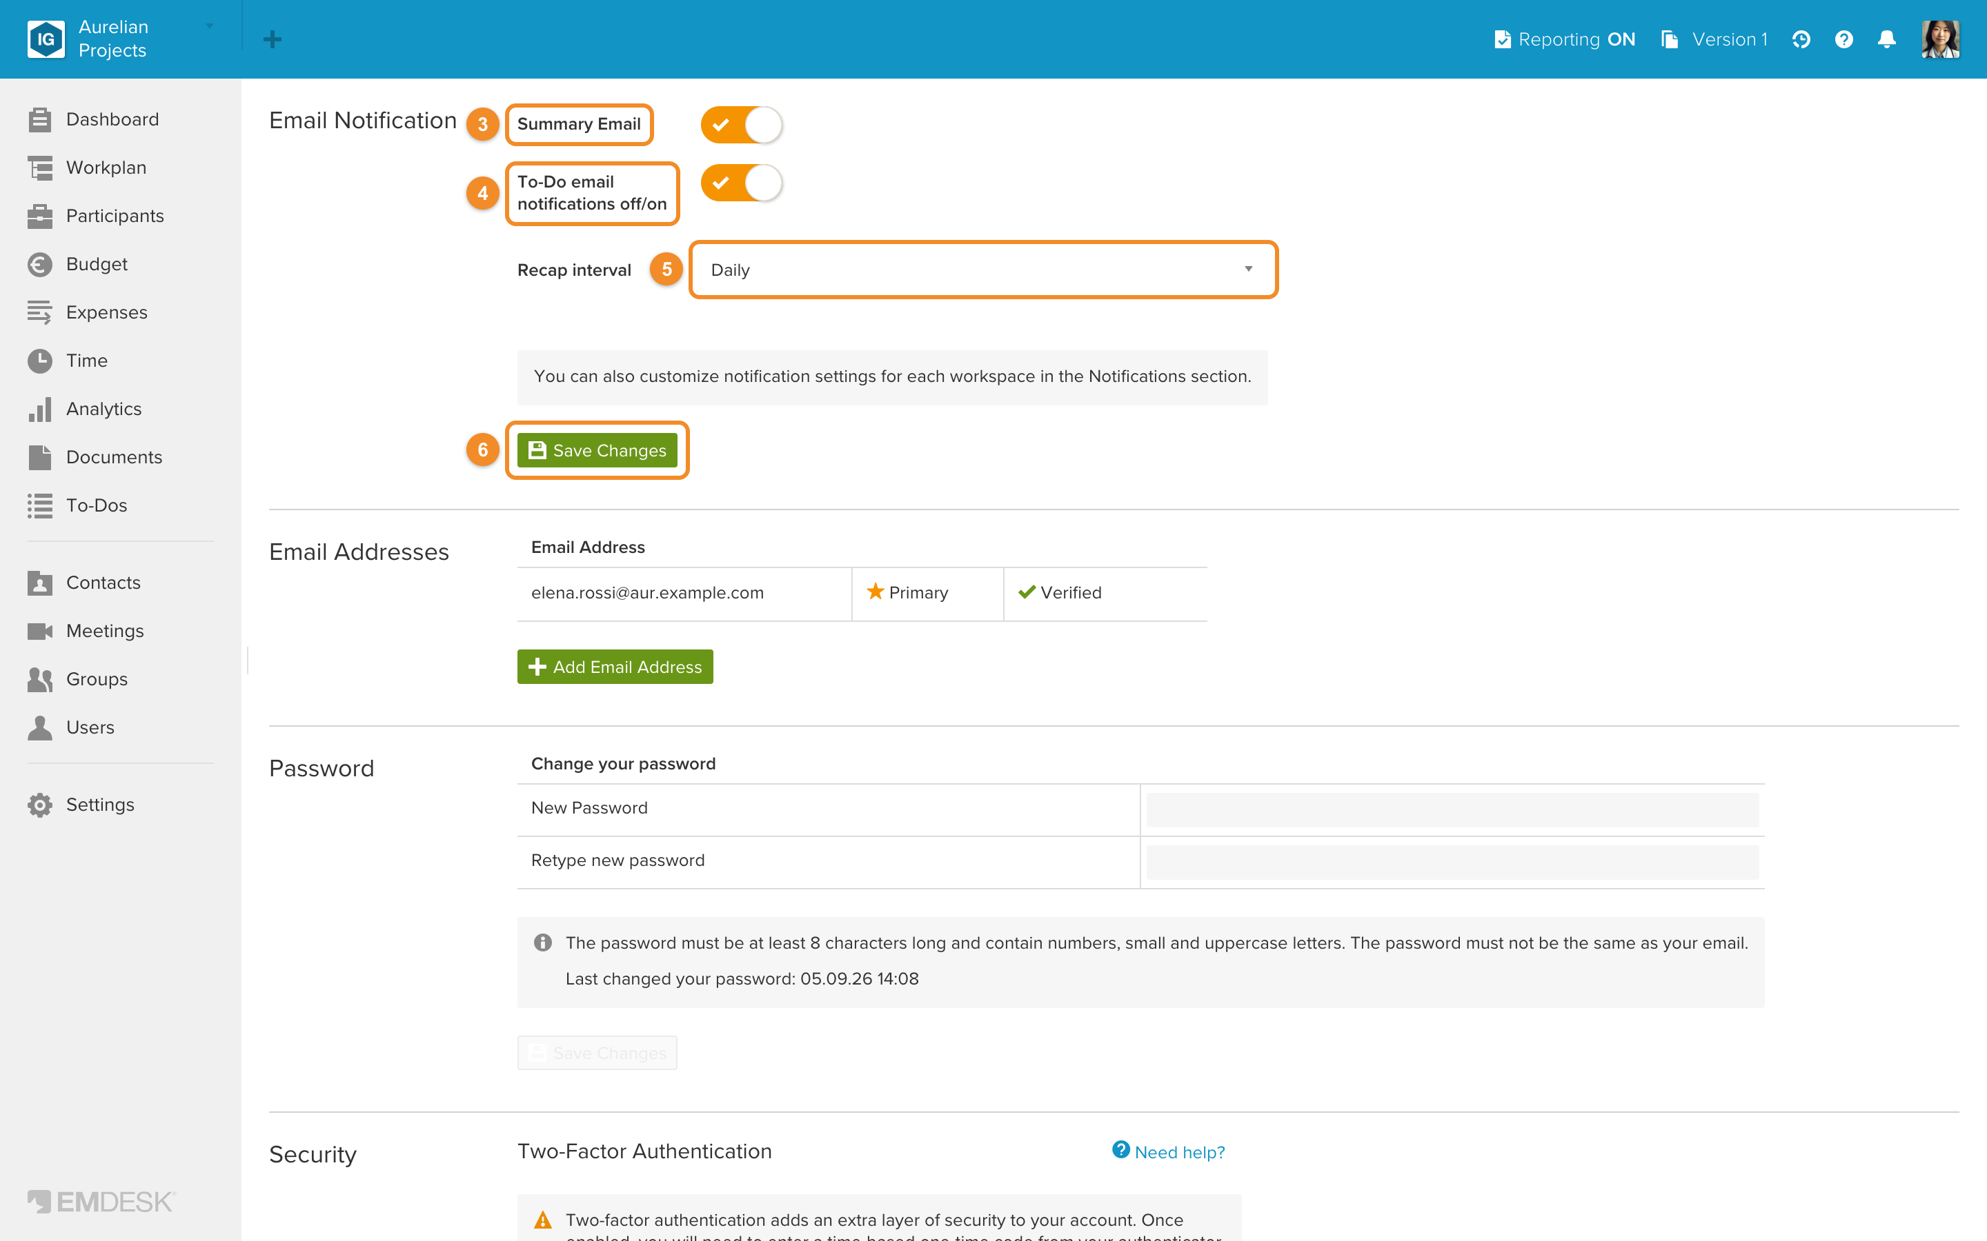Open Settings from the sidebar
The width and height of the screenshot is (1987, 1241).
point(81,805)
